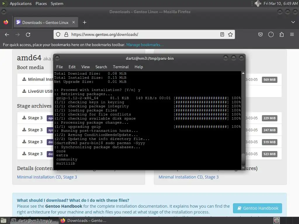This screenshot has width=299, height=224.
Task: Click the second Stage 3 download link
Action: [x=32, y=130]
